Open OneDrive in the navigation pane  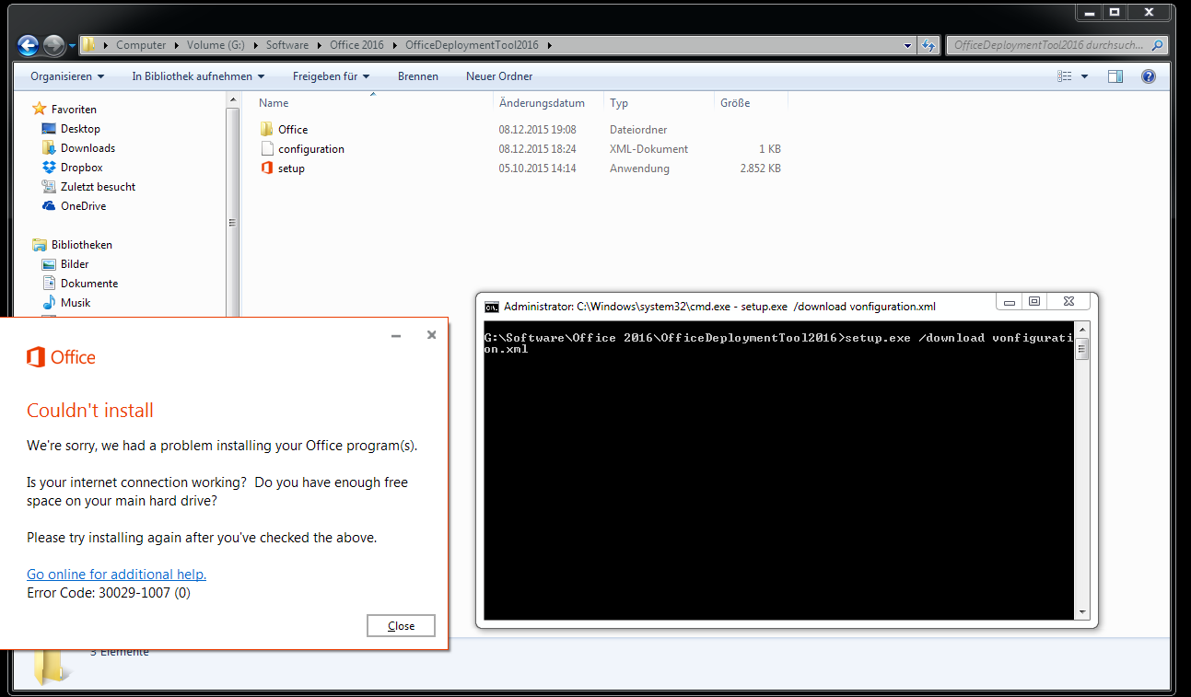point(83,206)
